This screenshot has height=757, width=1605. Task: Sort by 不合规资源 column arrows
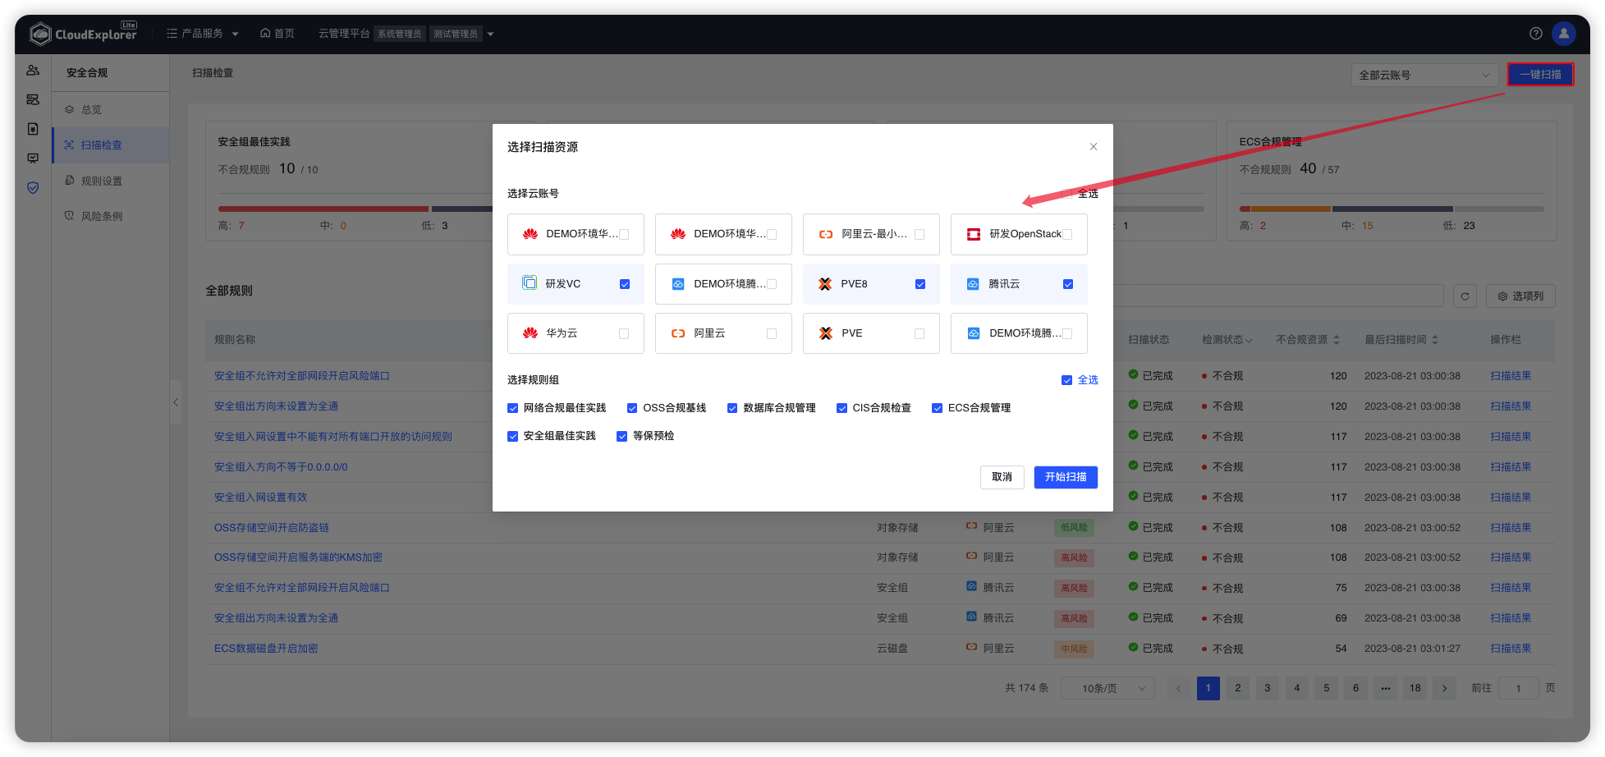(1337, 340)
